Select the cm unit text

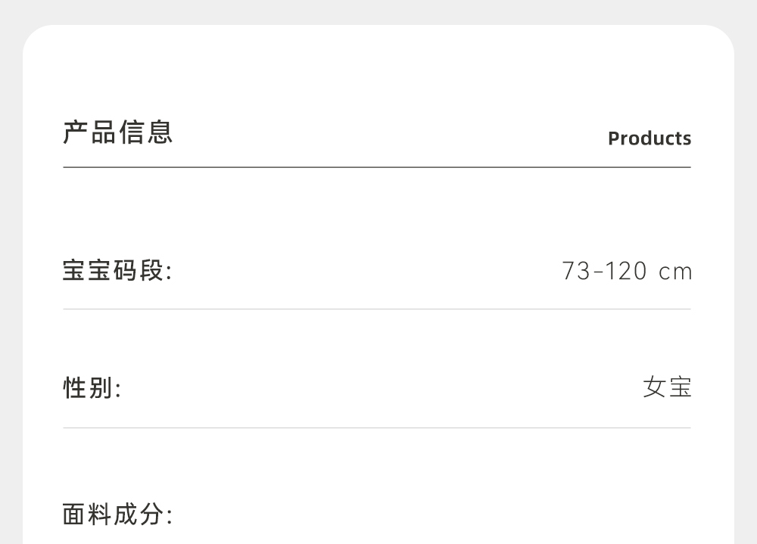pyautogui.click(x=675, y=272)
